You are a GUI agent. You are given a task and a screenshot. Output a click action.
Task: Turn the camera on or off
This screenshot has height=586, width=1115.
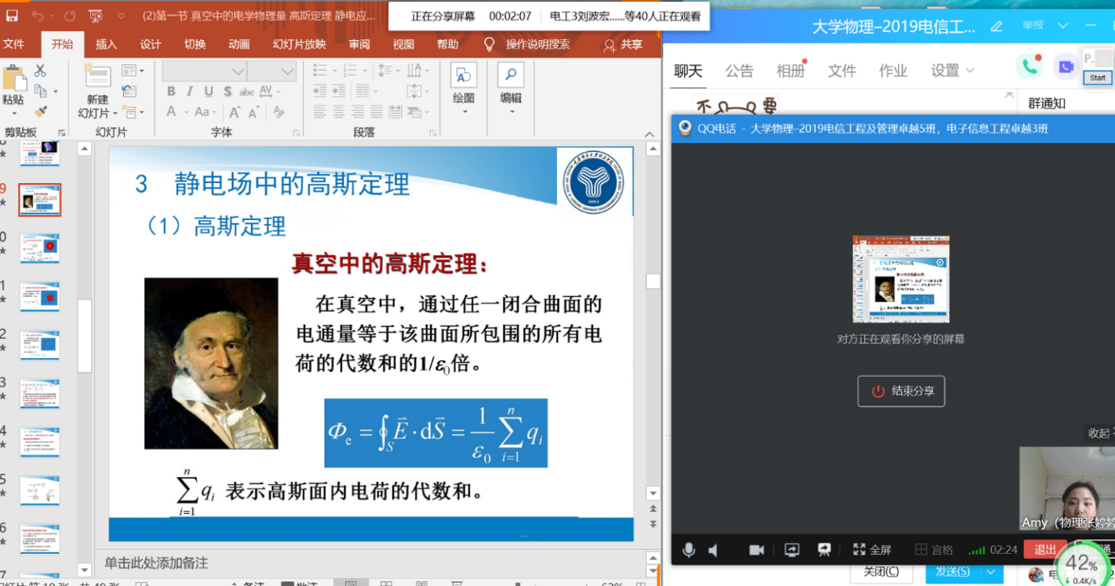click(756, 549)
